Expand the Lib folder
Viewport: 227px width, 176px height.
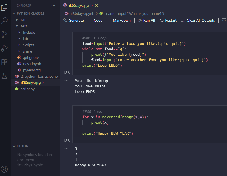pos(19,39)
